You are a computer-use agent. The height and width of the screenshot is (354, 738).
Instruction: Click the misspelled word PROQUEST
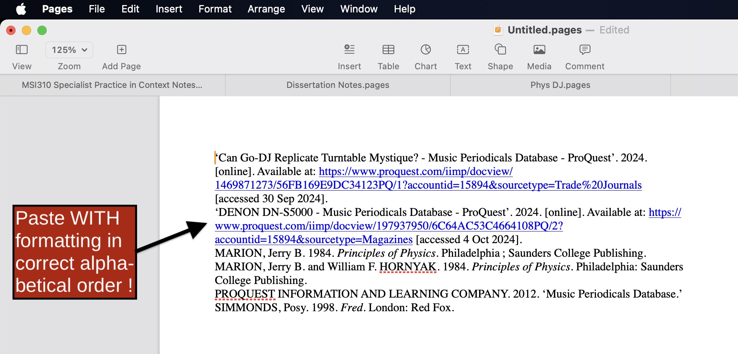pos(245,294)
